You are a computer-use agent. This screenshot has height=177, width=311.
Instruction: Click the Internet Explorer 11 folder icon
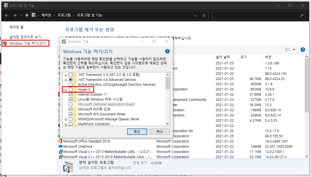75,95
